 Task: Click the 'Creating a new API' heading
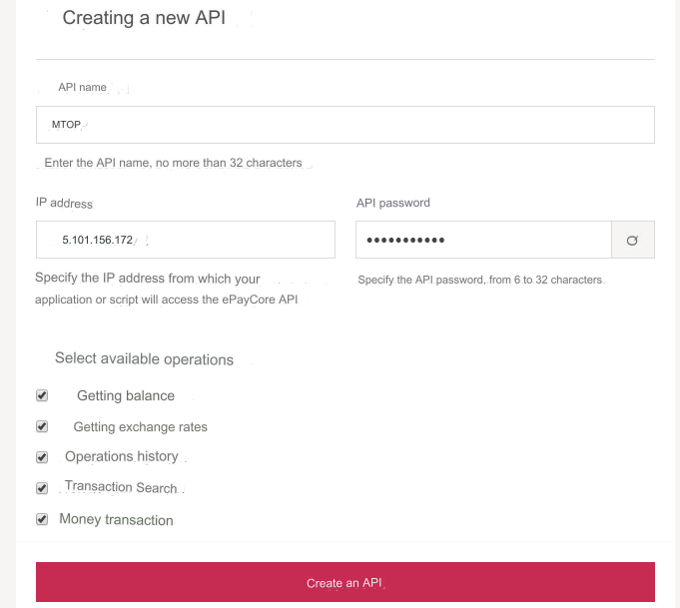coord(144,18)
